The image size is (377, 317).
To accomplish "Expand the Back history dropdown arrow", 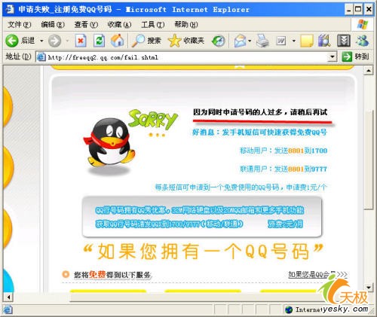I will pos(41,41).
